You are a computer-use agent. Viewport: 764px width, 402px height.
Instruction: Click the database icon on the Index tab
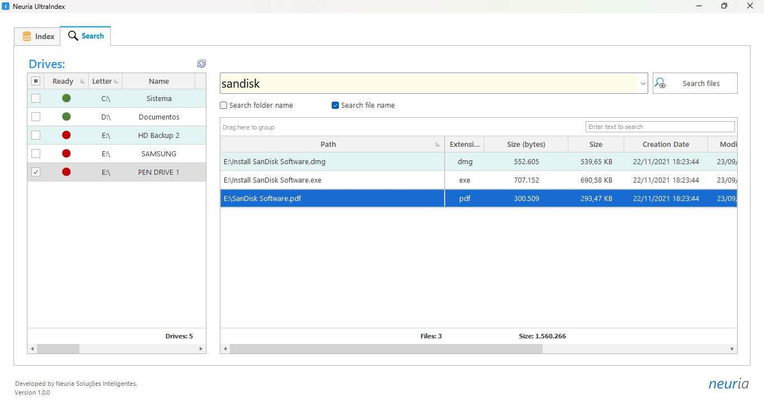point(27,36)
